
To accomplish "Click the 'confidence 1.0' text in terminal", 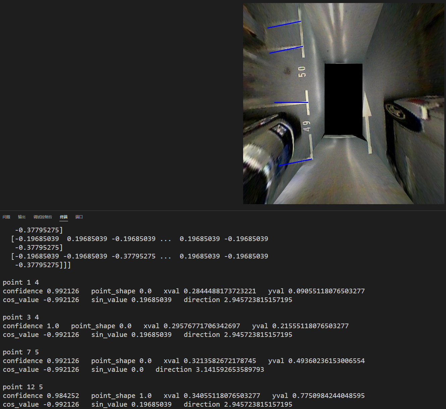I will [x=31, y=326].
